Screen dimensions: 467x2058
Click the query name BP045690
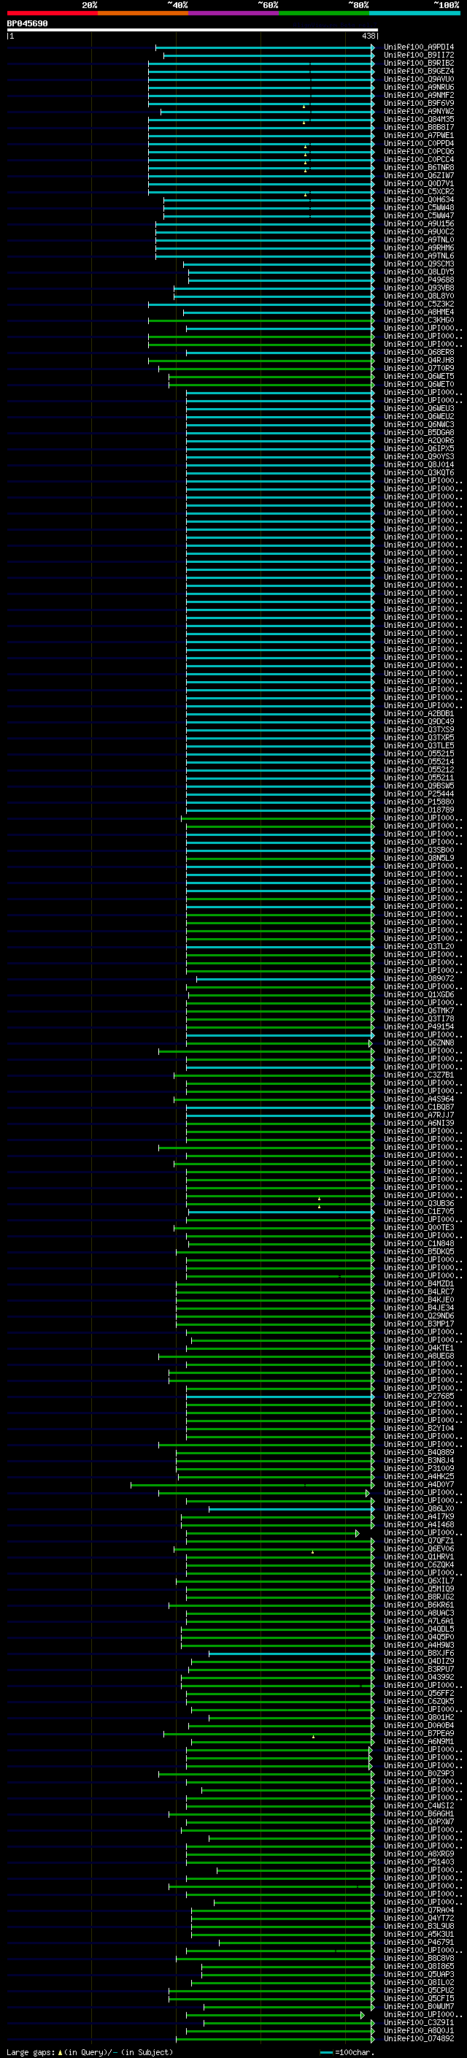tap(27, 24)
